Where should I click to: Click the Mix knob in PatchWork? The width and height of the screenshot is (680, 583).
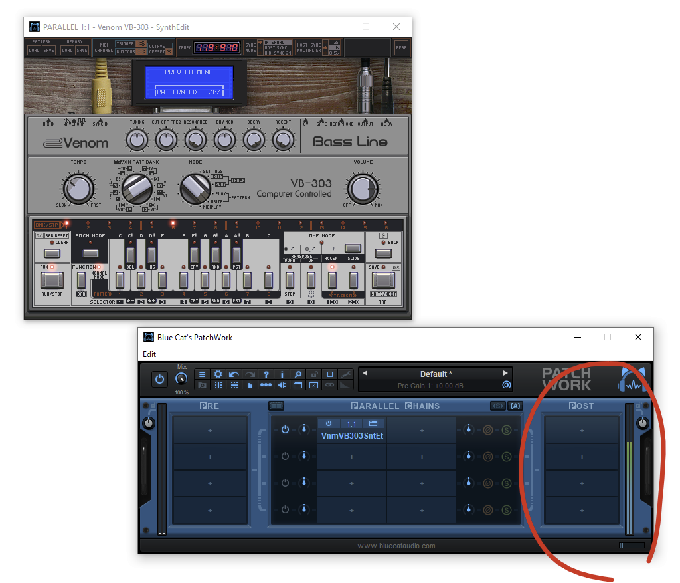pos(181,378)
